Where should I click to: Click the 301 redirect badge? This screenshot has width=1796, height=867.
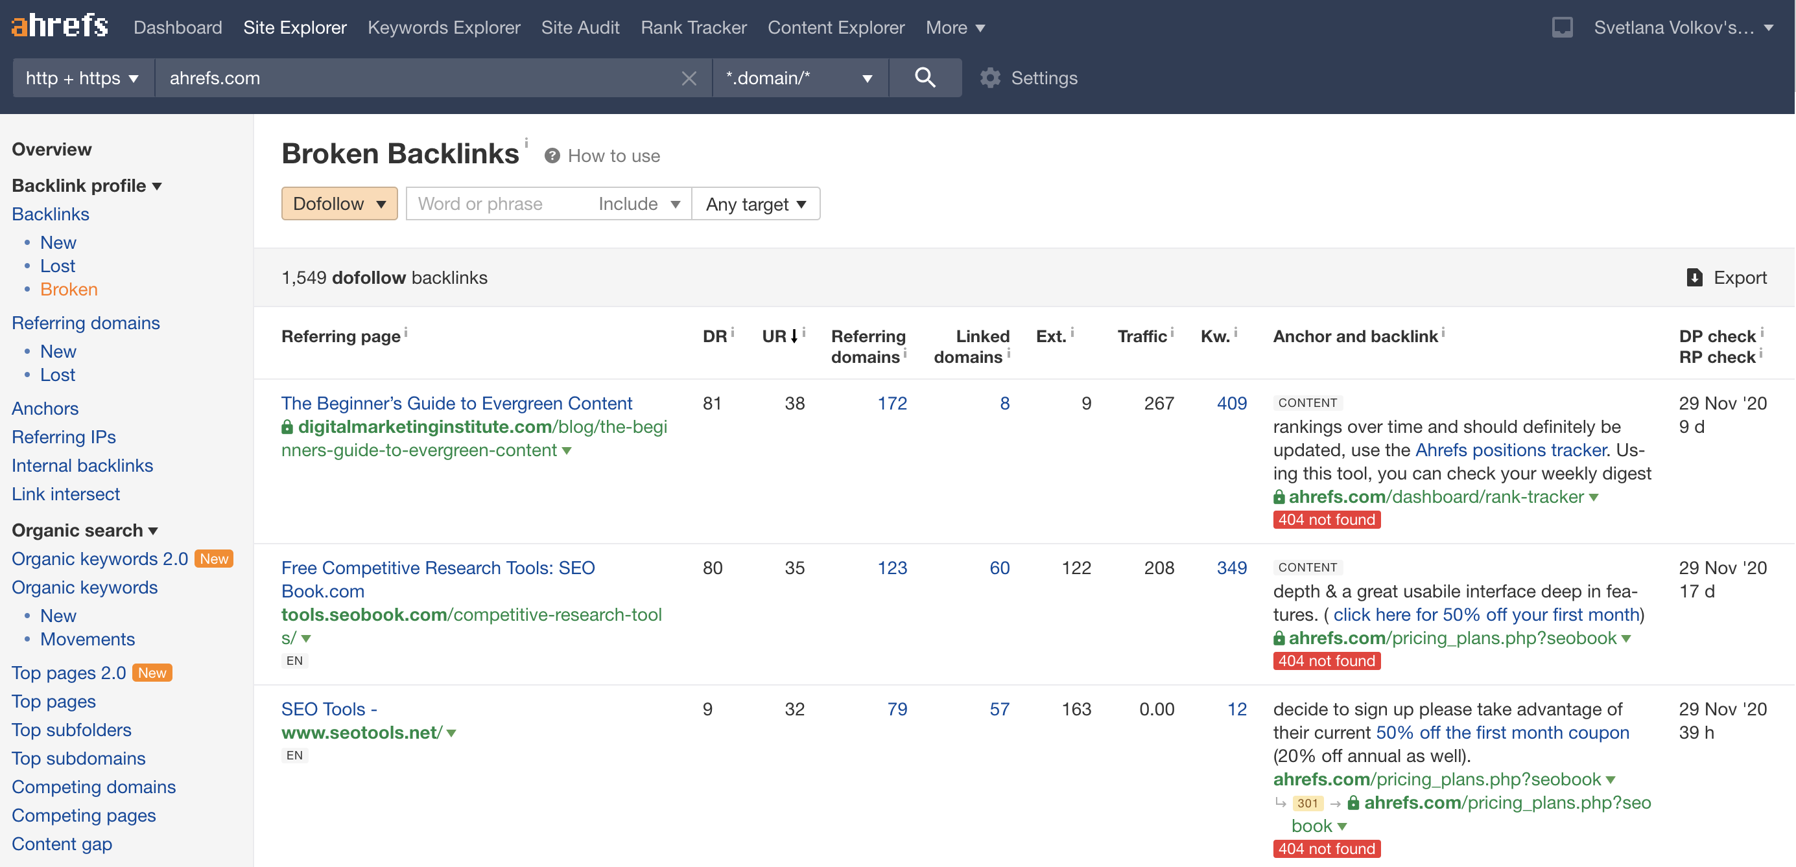(1307, 803)
